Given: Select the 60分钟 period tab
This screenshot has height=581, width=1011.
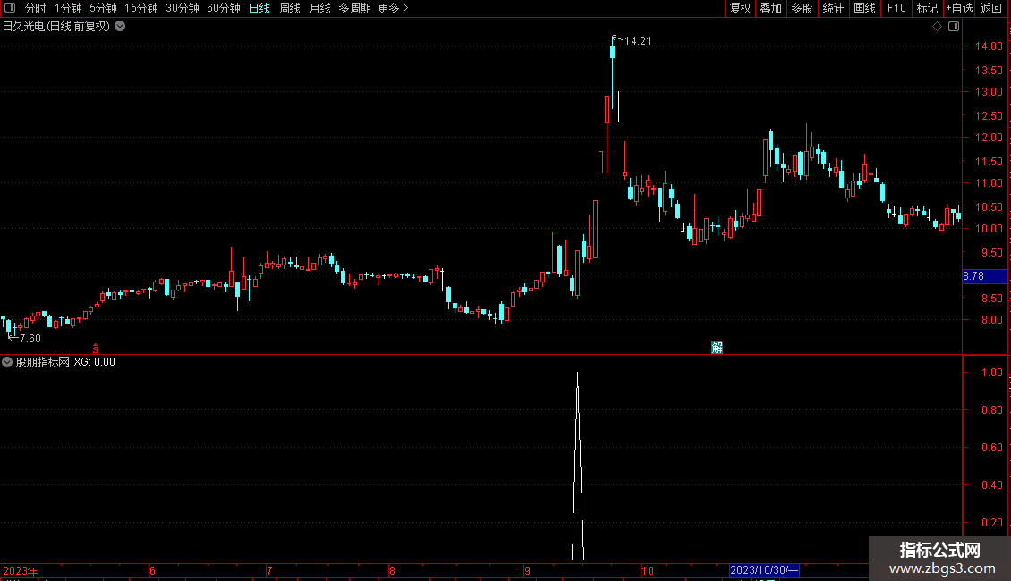Looking at the screenshot, I should [224, 8].
